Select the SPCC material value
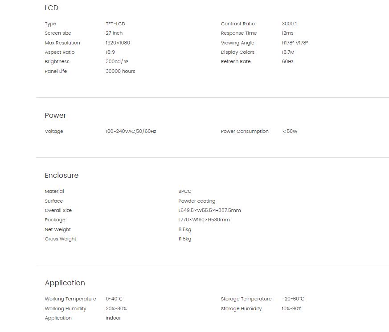 [x=184, y=191]
